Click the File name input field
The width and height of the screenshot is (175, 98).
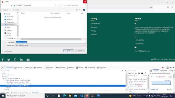pos(51,42)
